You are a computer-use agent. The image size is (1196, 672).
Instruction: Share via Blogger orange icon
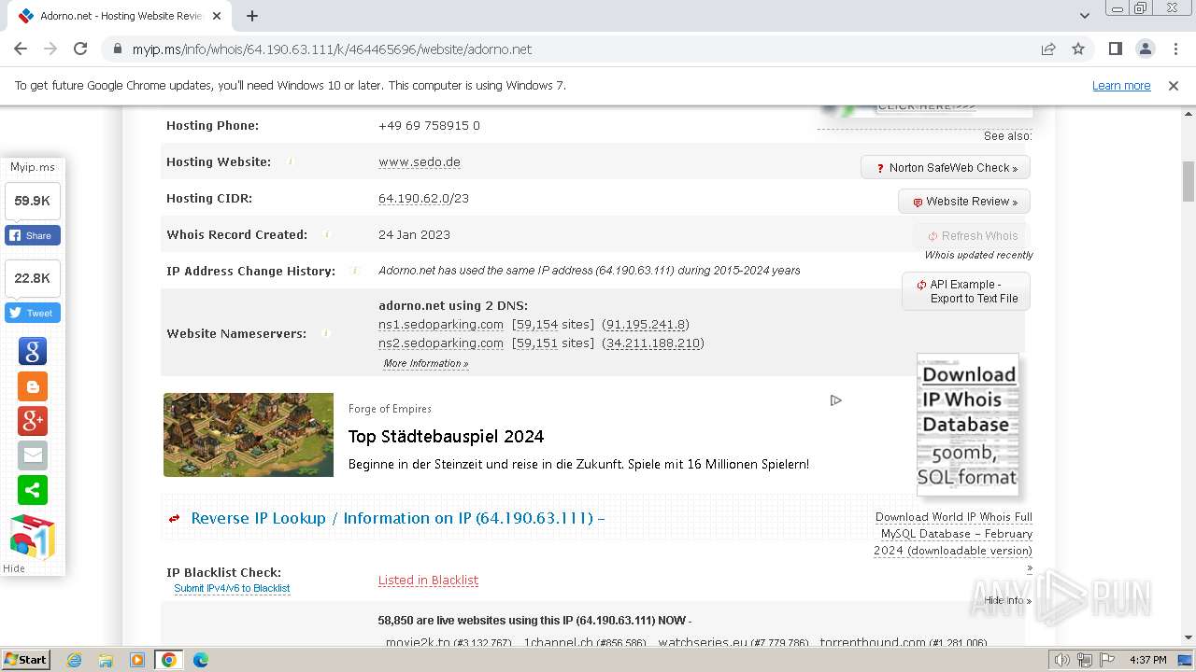pos(33,386)
